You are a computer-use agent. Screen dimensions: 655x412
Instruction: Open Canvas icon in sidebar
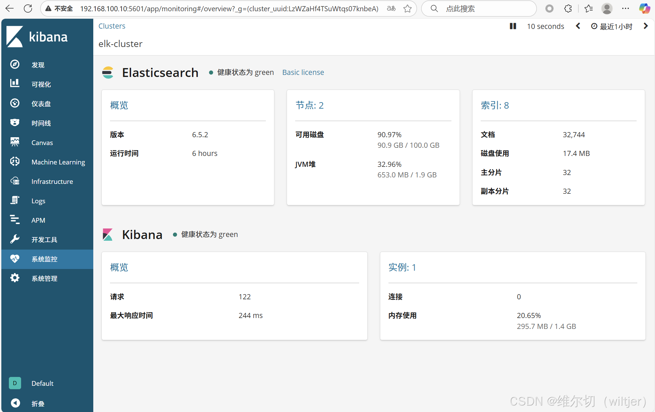pyautogui.click(x=15, y=142)
